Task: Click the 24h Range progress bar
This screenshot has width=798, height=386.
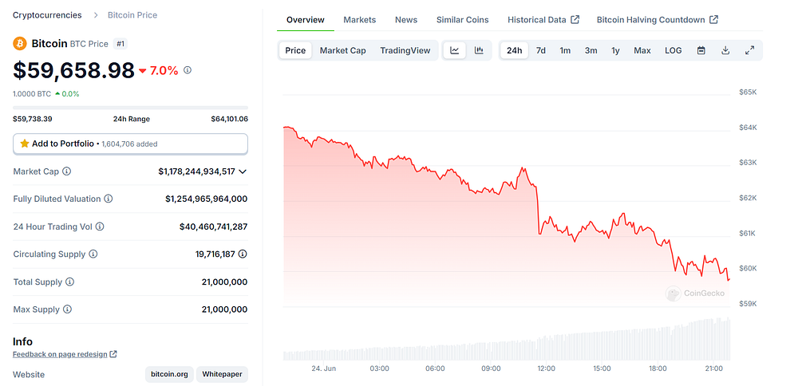Action: [130, 108]
